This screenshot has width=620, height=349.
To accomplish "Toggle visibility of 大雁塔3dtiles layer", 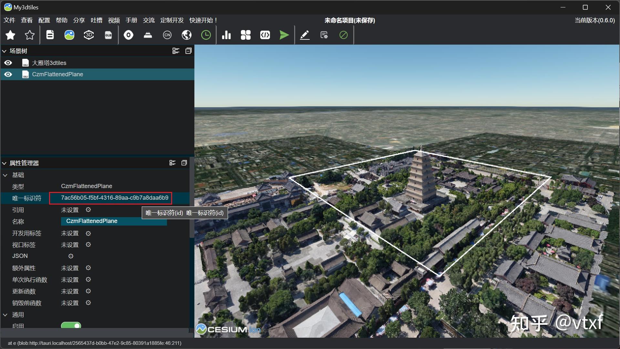I will pos(8,63).
